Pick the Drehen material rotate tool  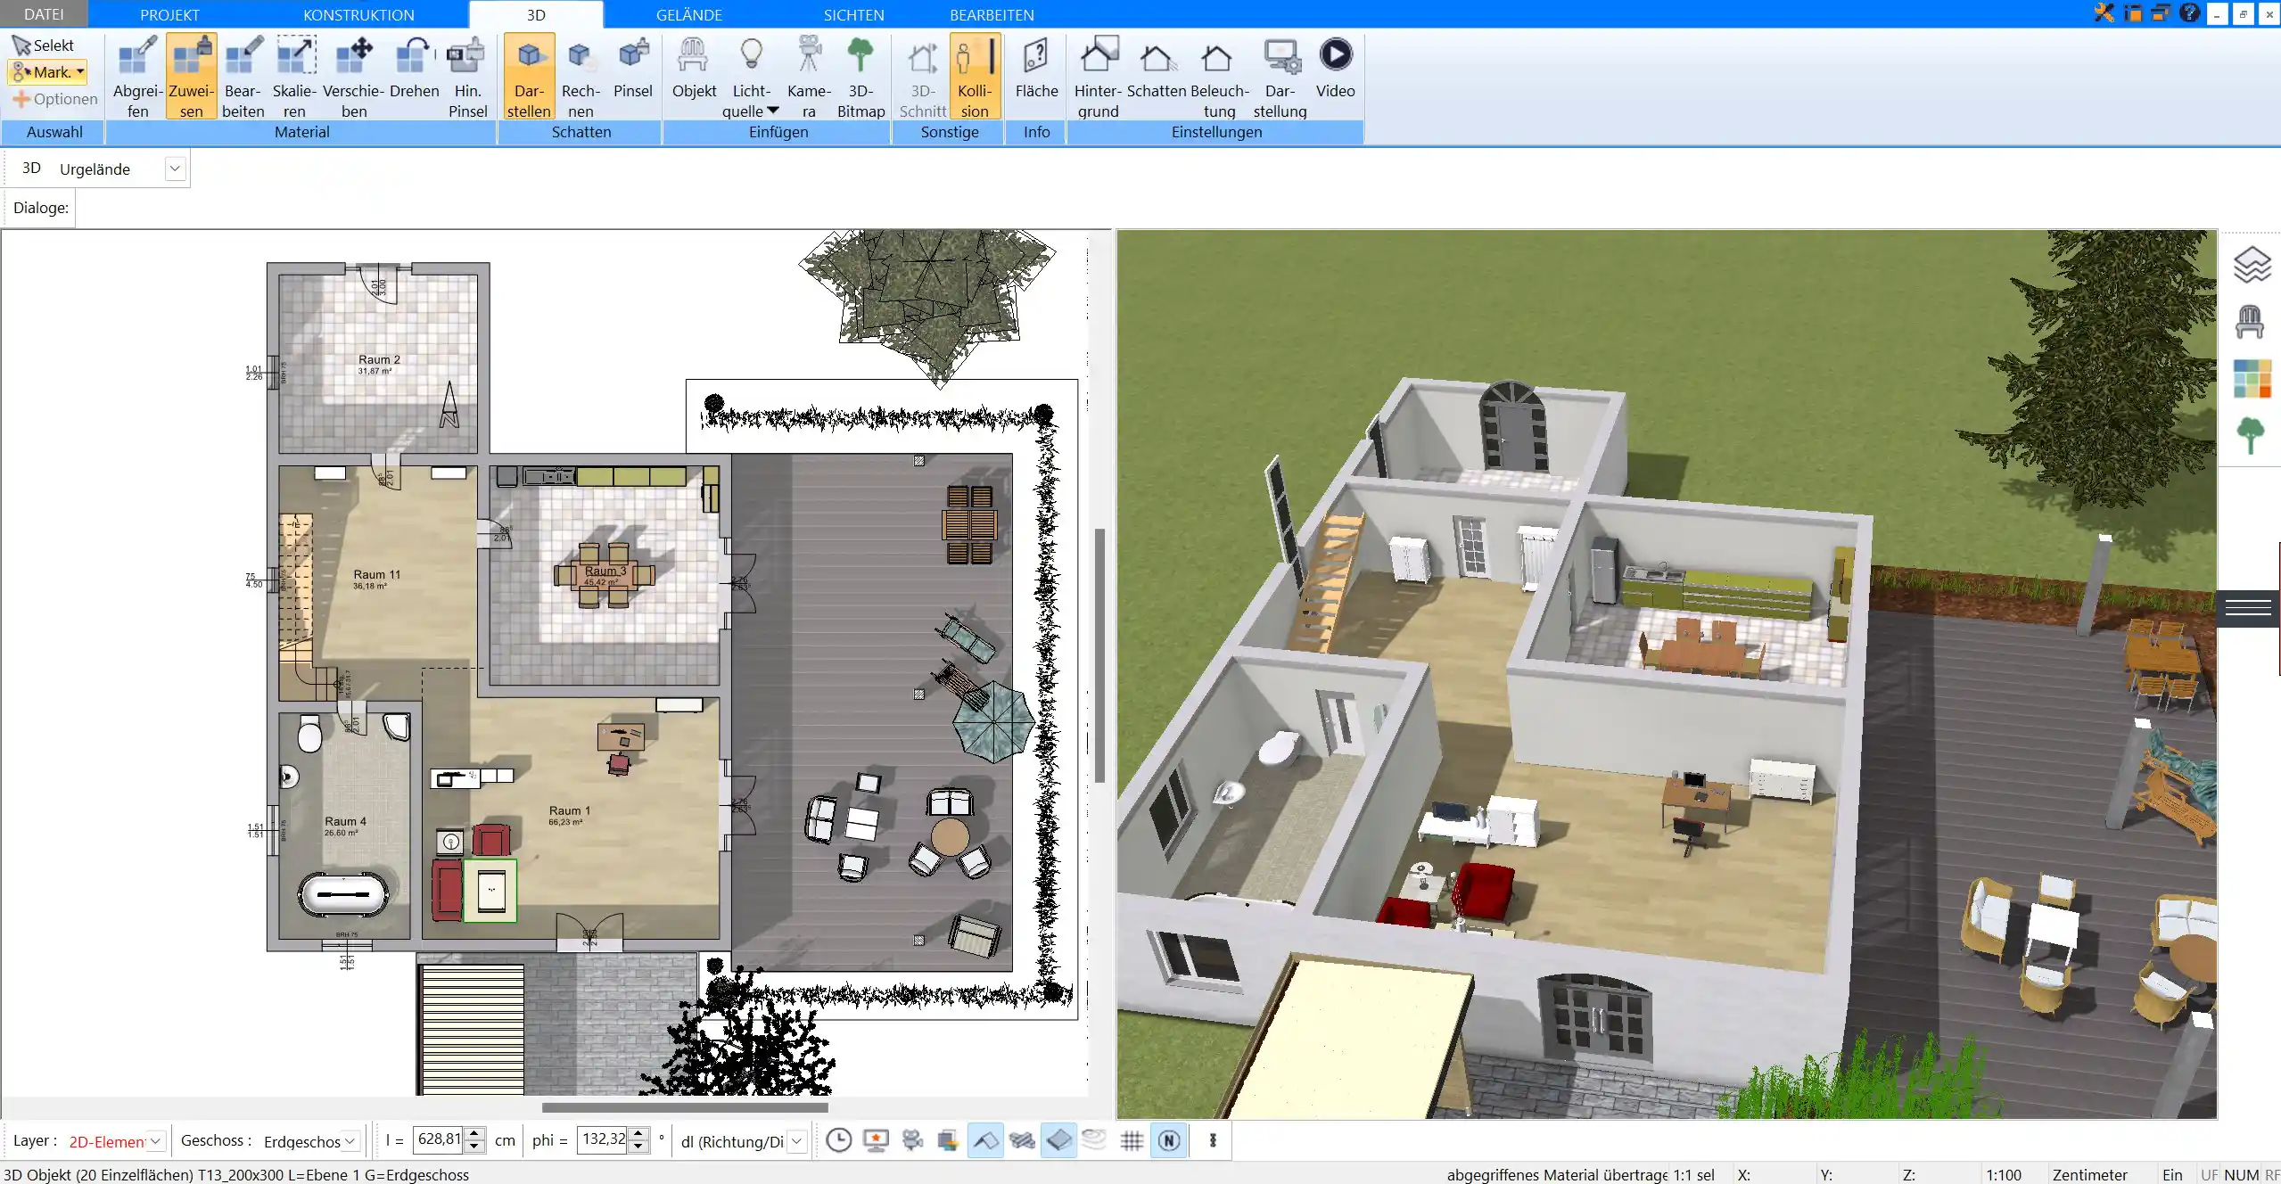coord(414,68)
